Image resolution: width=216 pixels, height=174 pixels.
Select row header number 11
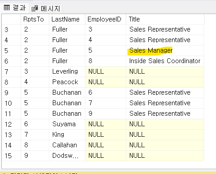pos(11,114)
